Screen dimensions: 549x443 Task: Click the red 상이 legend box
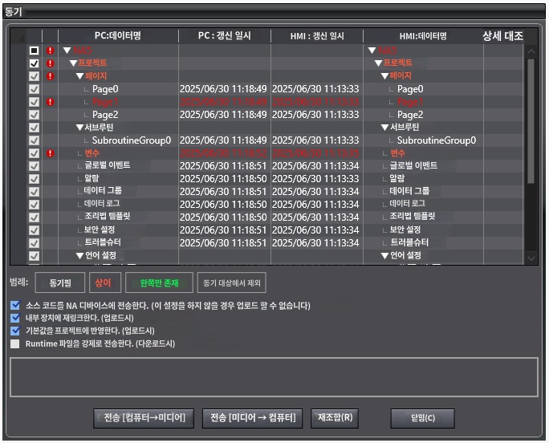tap(105, 282)
